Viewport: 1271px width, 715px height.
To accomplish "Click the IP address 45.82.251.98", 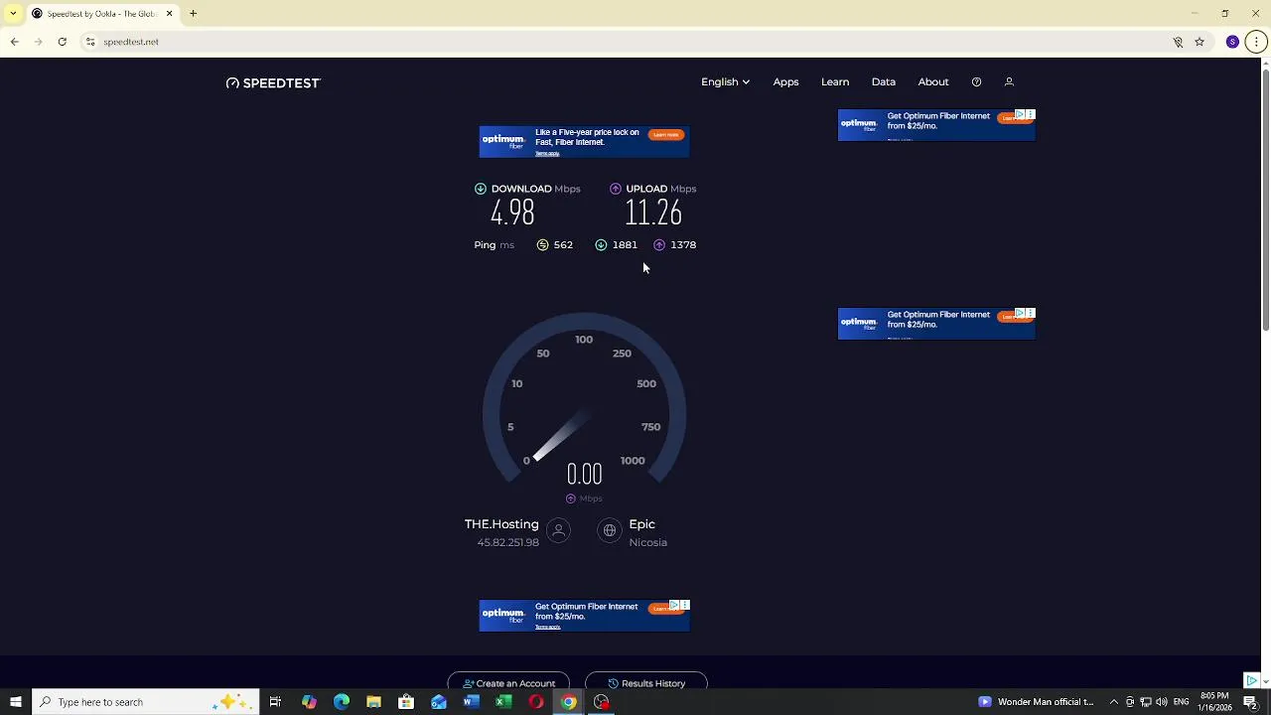I will click(x=507, y=542).
